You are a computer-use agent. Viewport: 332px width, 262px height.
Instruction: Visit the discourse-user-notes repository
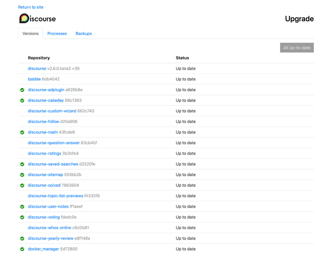[48, 206]
